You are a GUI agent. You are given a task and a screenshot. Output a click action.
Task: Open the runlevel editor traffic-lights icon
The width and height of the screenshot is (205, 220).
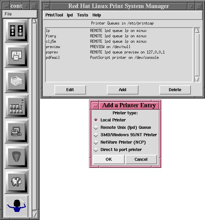point(16,31)
